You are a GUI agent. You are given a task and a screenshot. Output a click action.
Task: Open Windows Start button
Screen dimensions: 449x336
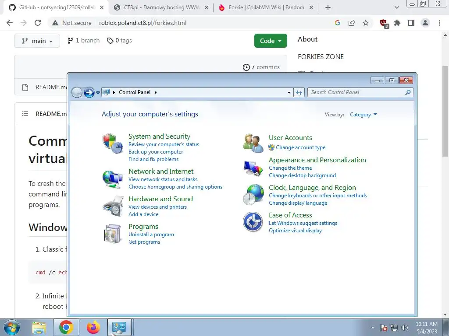[12, 327]
